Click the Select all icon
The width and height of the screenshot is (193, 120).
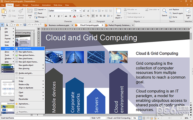pyautogui.click(x=188, y=11)
